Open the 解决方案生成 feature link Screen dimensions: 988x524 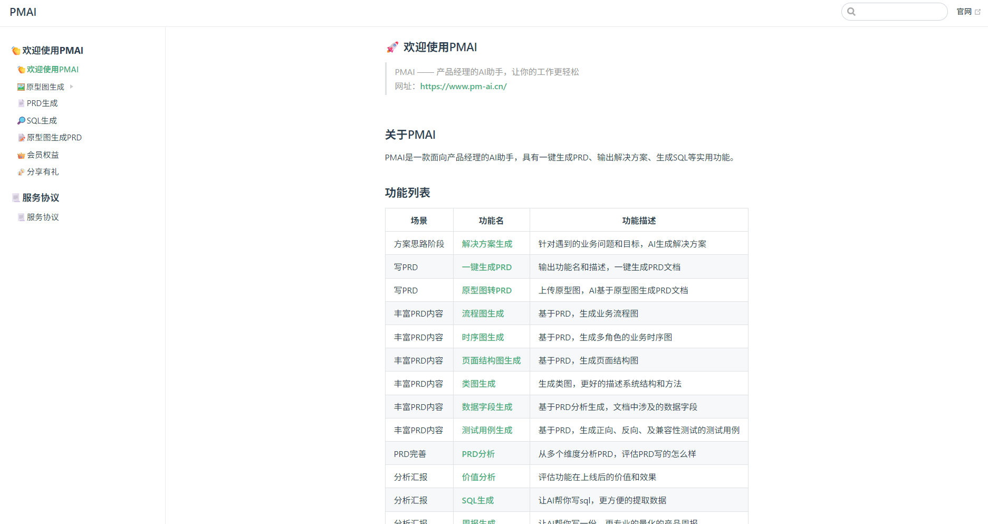click(x=487, y=244)
